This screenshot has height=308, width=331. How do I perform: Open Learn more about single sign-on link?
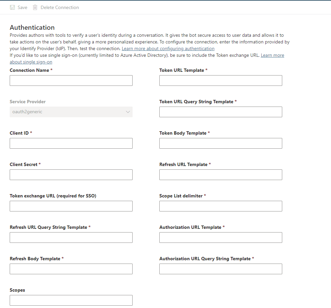click(x=272, y=55)
